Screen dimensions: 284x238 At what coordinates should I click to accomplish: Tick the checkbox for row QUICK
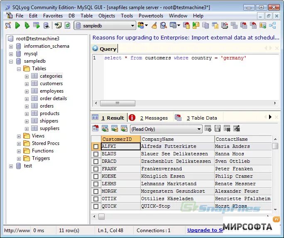click(x=96, y=206)
